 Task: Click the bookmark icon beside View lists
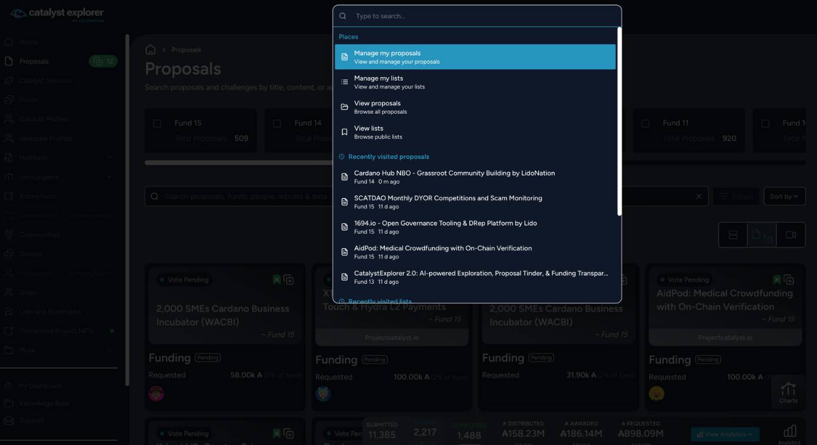coord(345,132)
